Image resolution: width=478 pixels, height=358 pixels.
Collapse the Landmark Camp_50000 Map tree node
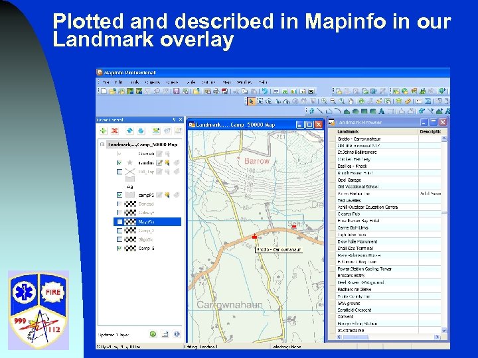(102, 145)
